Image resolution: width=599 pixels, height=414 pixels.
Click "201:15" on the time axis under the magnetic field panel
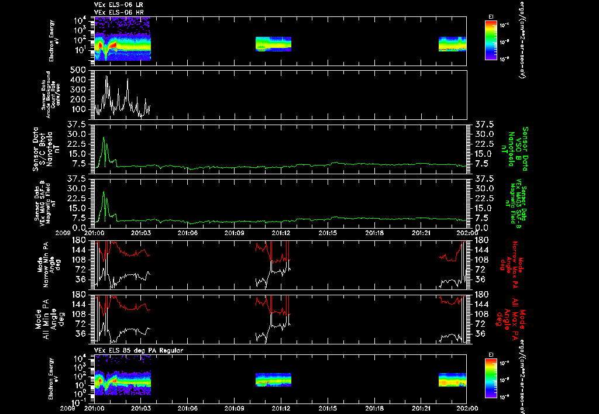click(328, 233)
